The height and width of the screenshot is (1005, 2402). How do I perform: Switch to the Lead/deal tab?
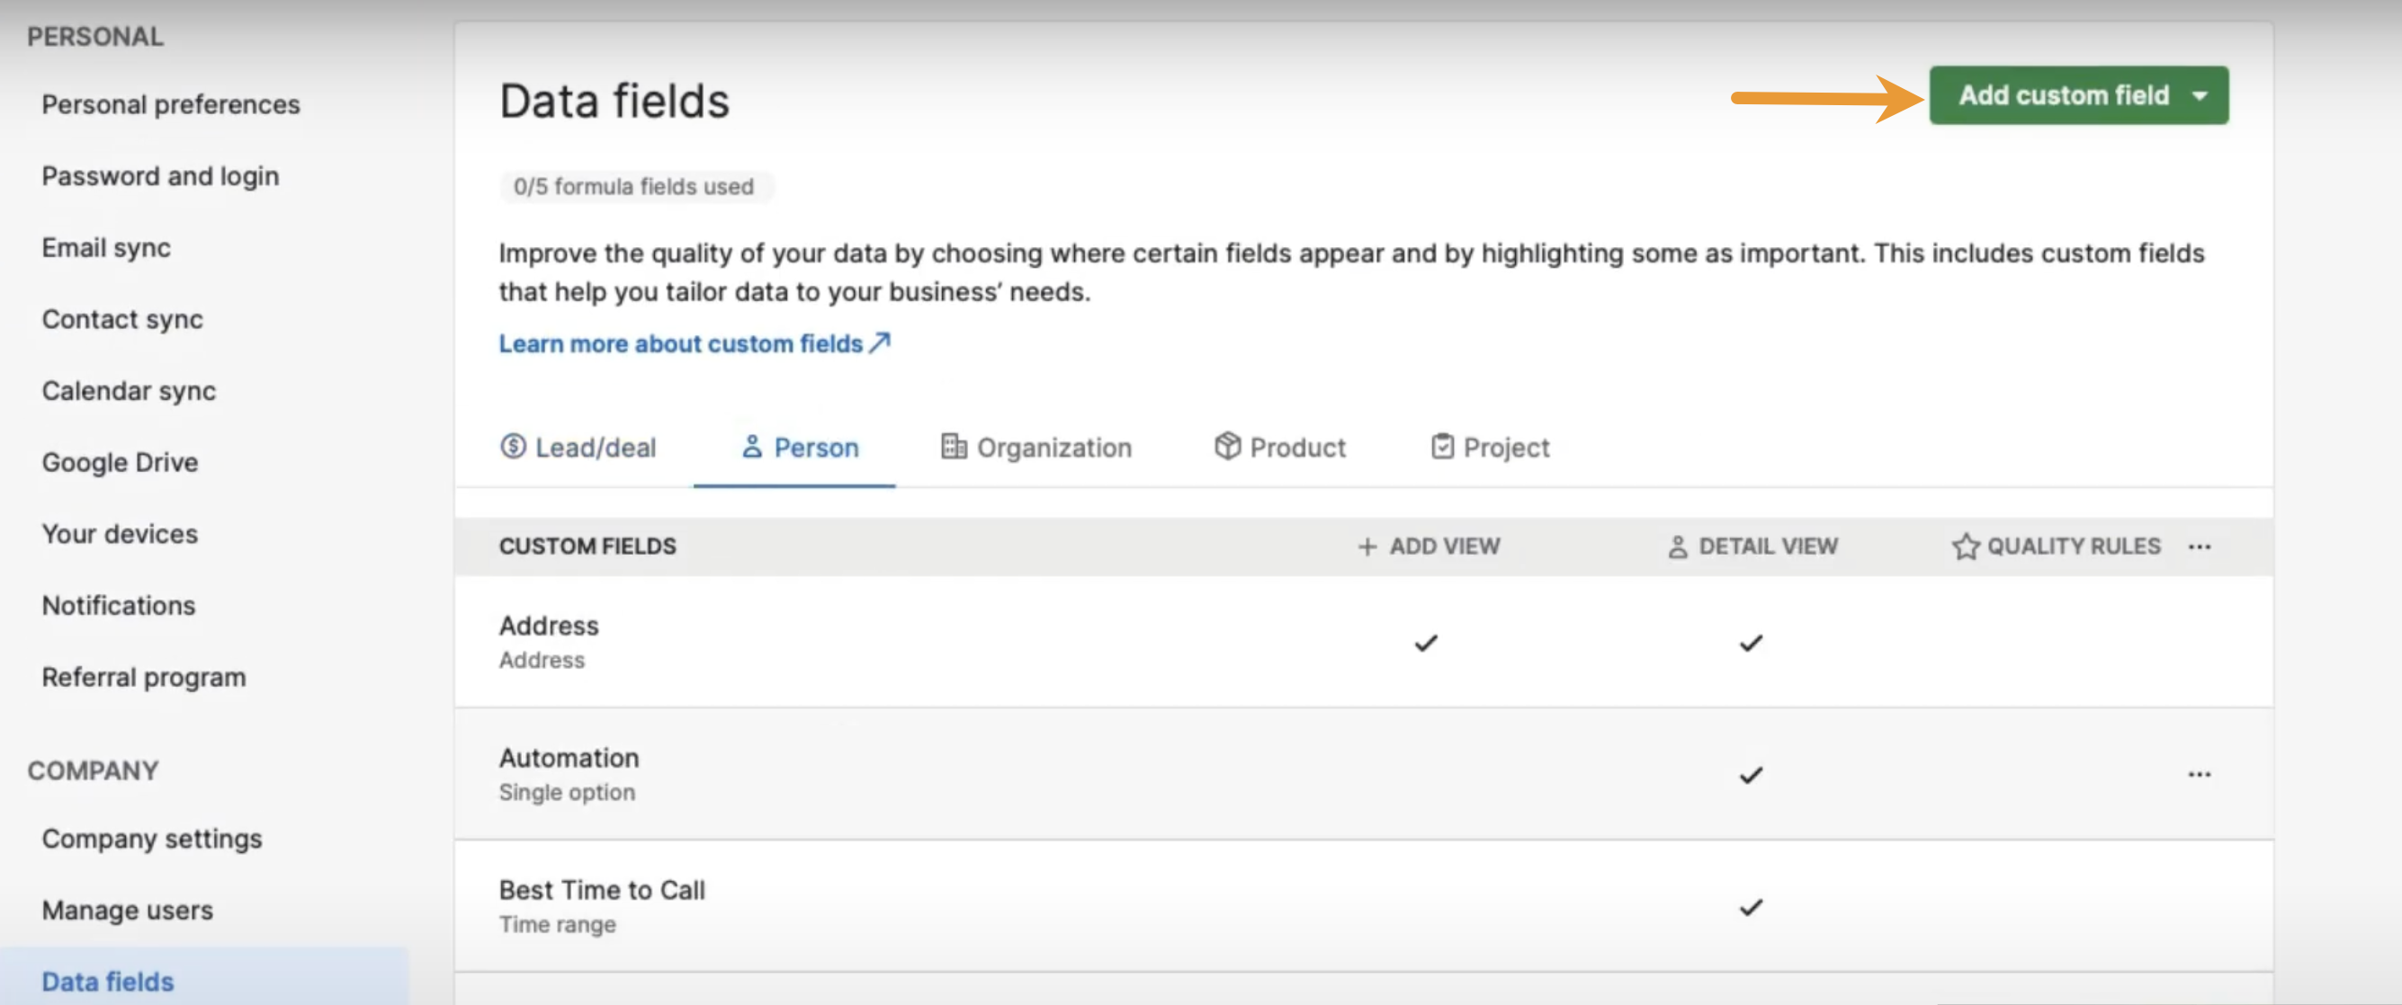[578, 448]
